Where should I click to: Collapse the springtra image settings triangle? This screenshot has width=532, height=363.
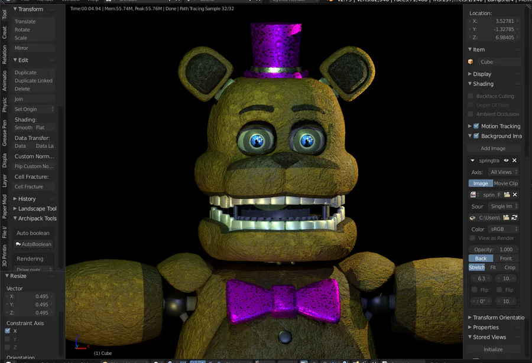point(472,161)
